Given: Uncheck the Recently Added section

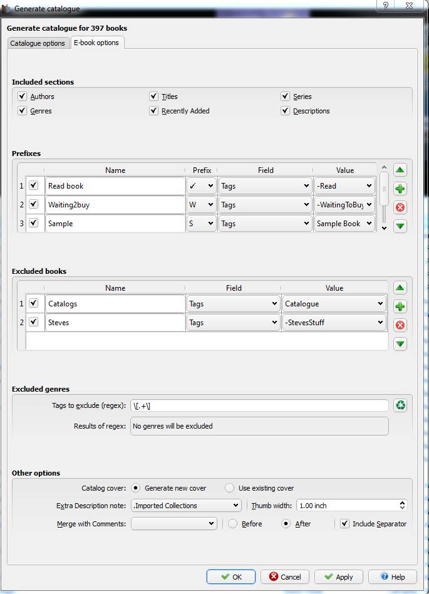Looking at the screenshot, I should pyautogui.click(x=153, y=111).
